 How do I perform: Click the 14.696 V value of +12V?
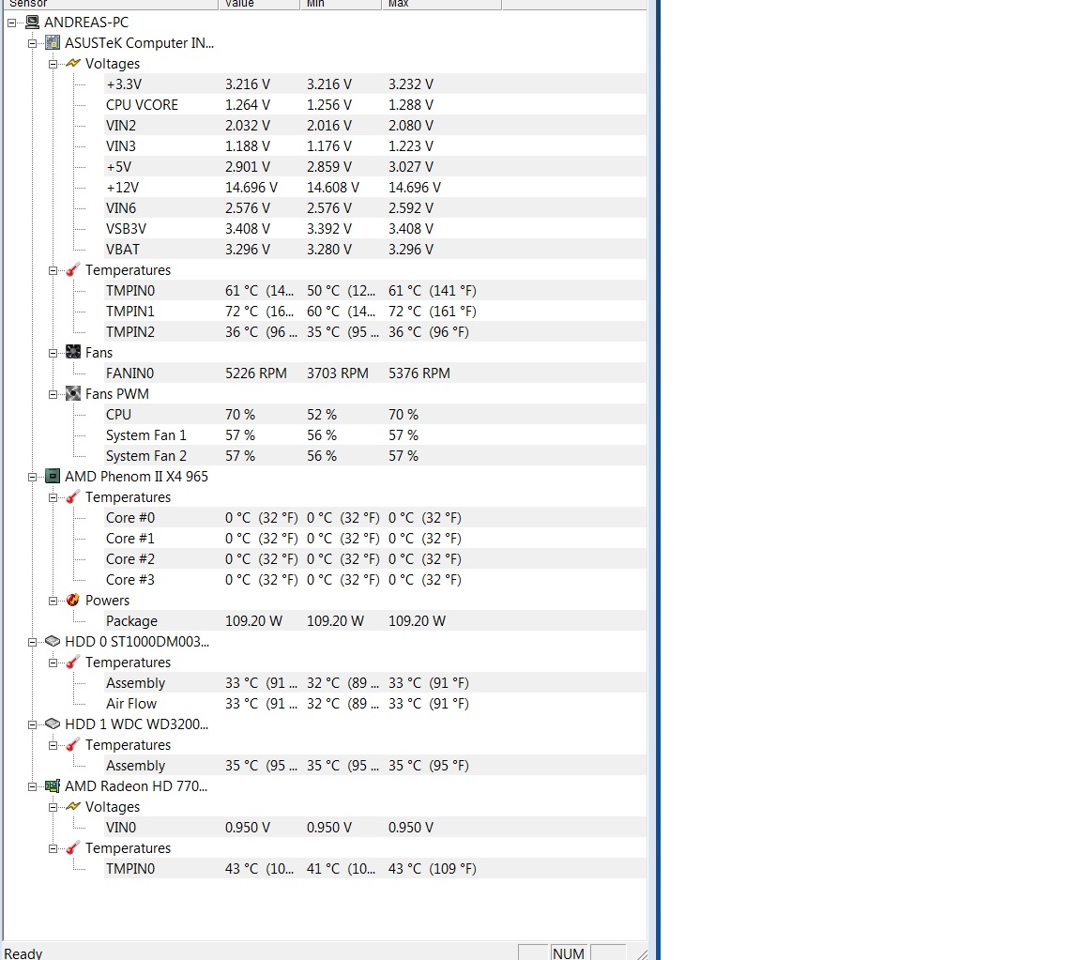pyautogui.click(x=251, y=188)
